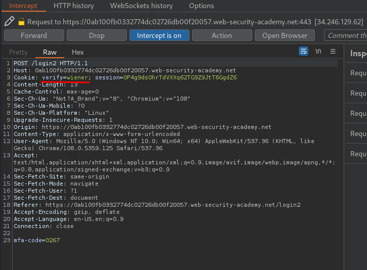The image size is (367, 270).
Task: Click the Open Browser button
Action: click(x=285, y=35)
